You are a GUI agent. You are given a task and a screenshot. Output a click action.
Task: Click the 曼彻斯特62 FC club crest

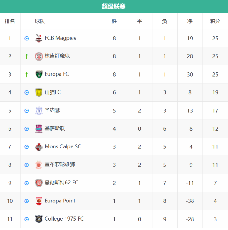coord(39,183)
